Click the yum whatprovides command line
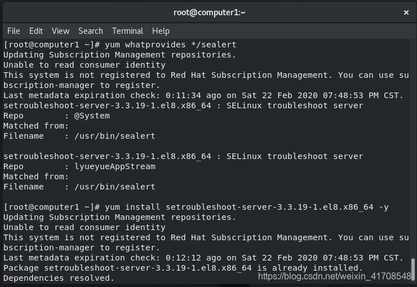Image resolution: width=417 pixels, height=287 pixels. pyautogui.click(x=120, y=45)
